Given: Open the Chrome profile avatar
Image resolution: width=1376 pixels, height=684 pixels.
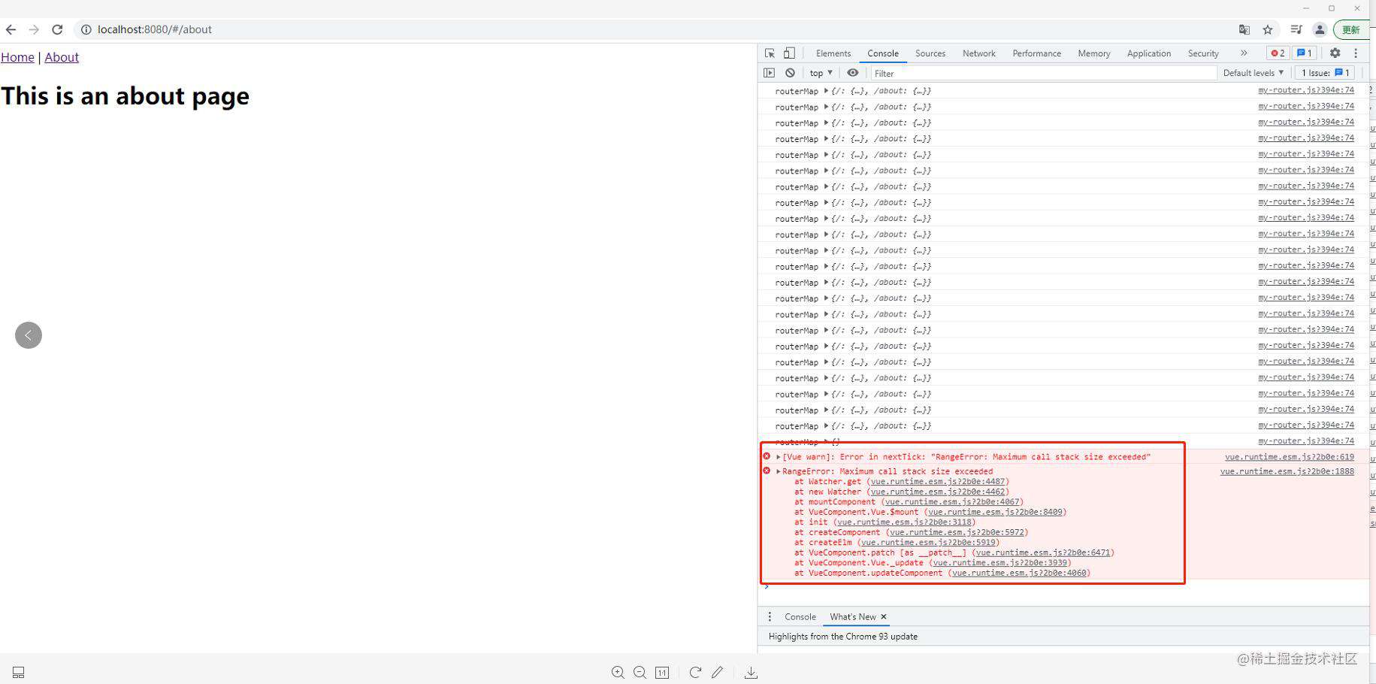Looking at the screenshot, I should pos(1320,29).
